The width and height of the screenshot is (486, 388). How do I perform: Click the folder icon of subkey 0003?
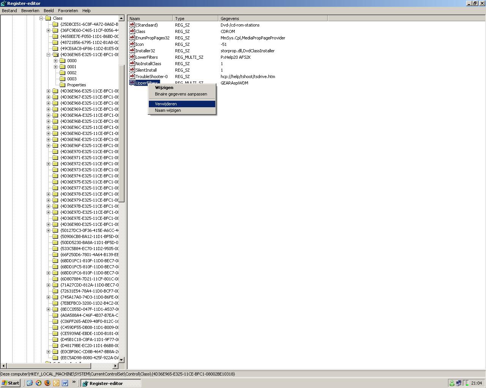(x=62, y=79)
